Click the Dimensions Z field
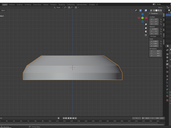Screen dimensions: 171x128 [156, 55]
